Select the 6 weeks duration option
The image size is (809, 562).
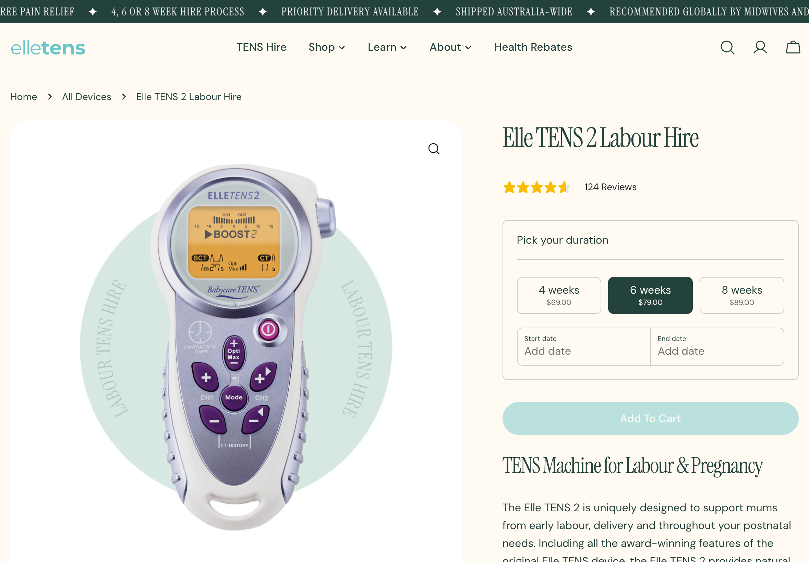coord(650,295)
